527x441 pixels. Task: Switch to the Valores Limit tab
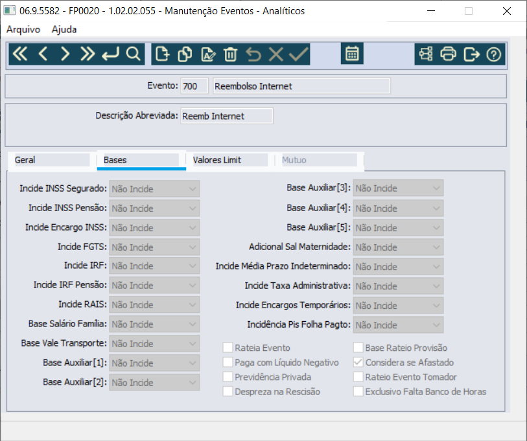point(230,160)
